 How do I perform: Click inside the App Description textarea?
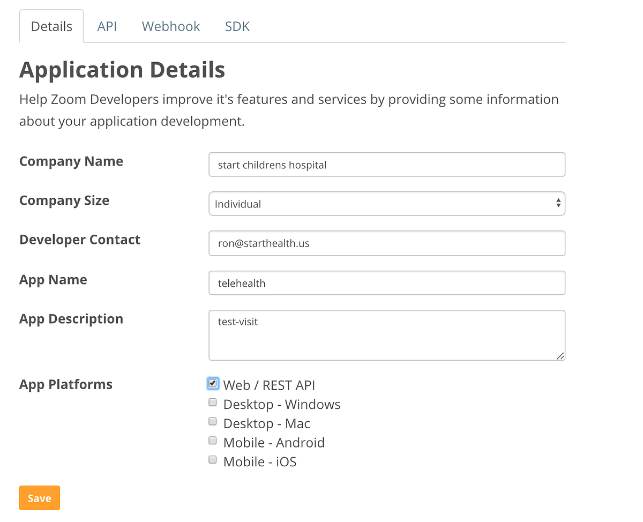(386, 335)
